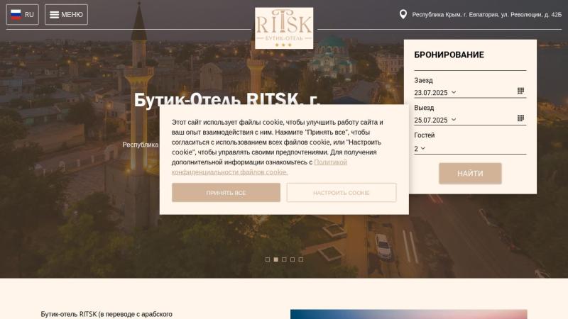
Task: Click the Выезд field label
Action: (x=424, y=108)
